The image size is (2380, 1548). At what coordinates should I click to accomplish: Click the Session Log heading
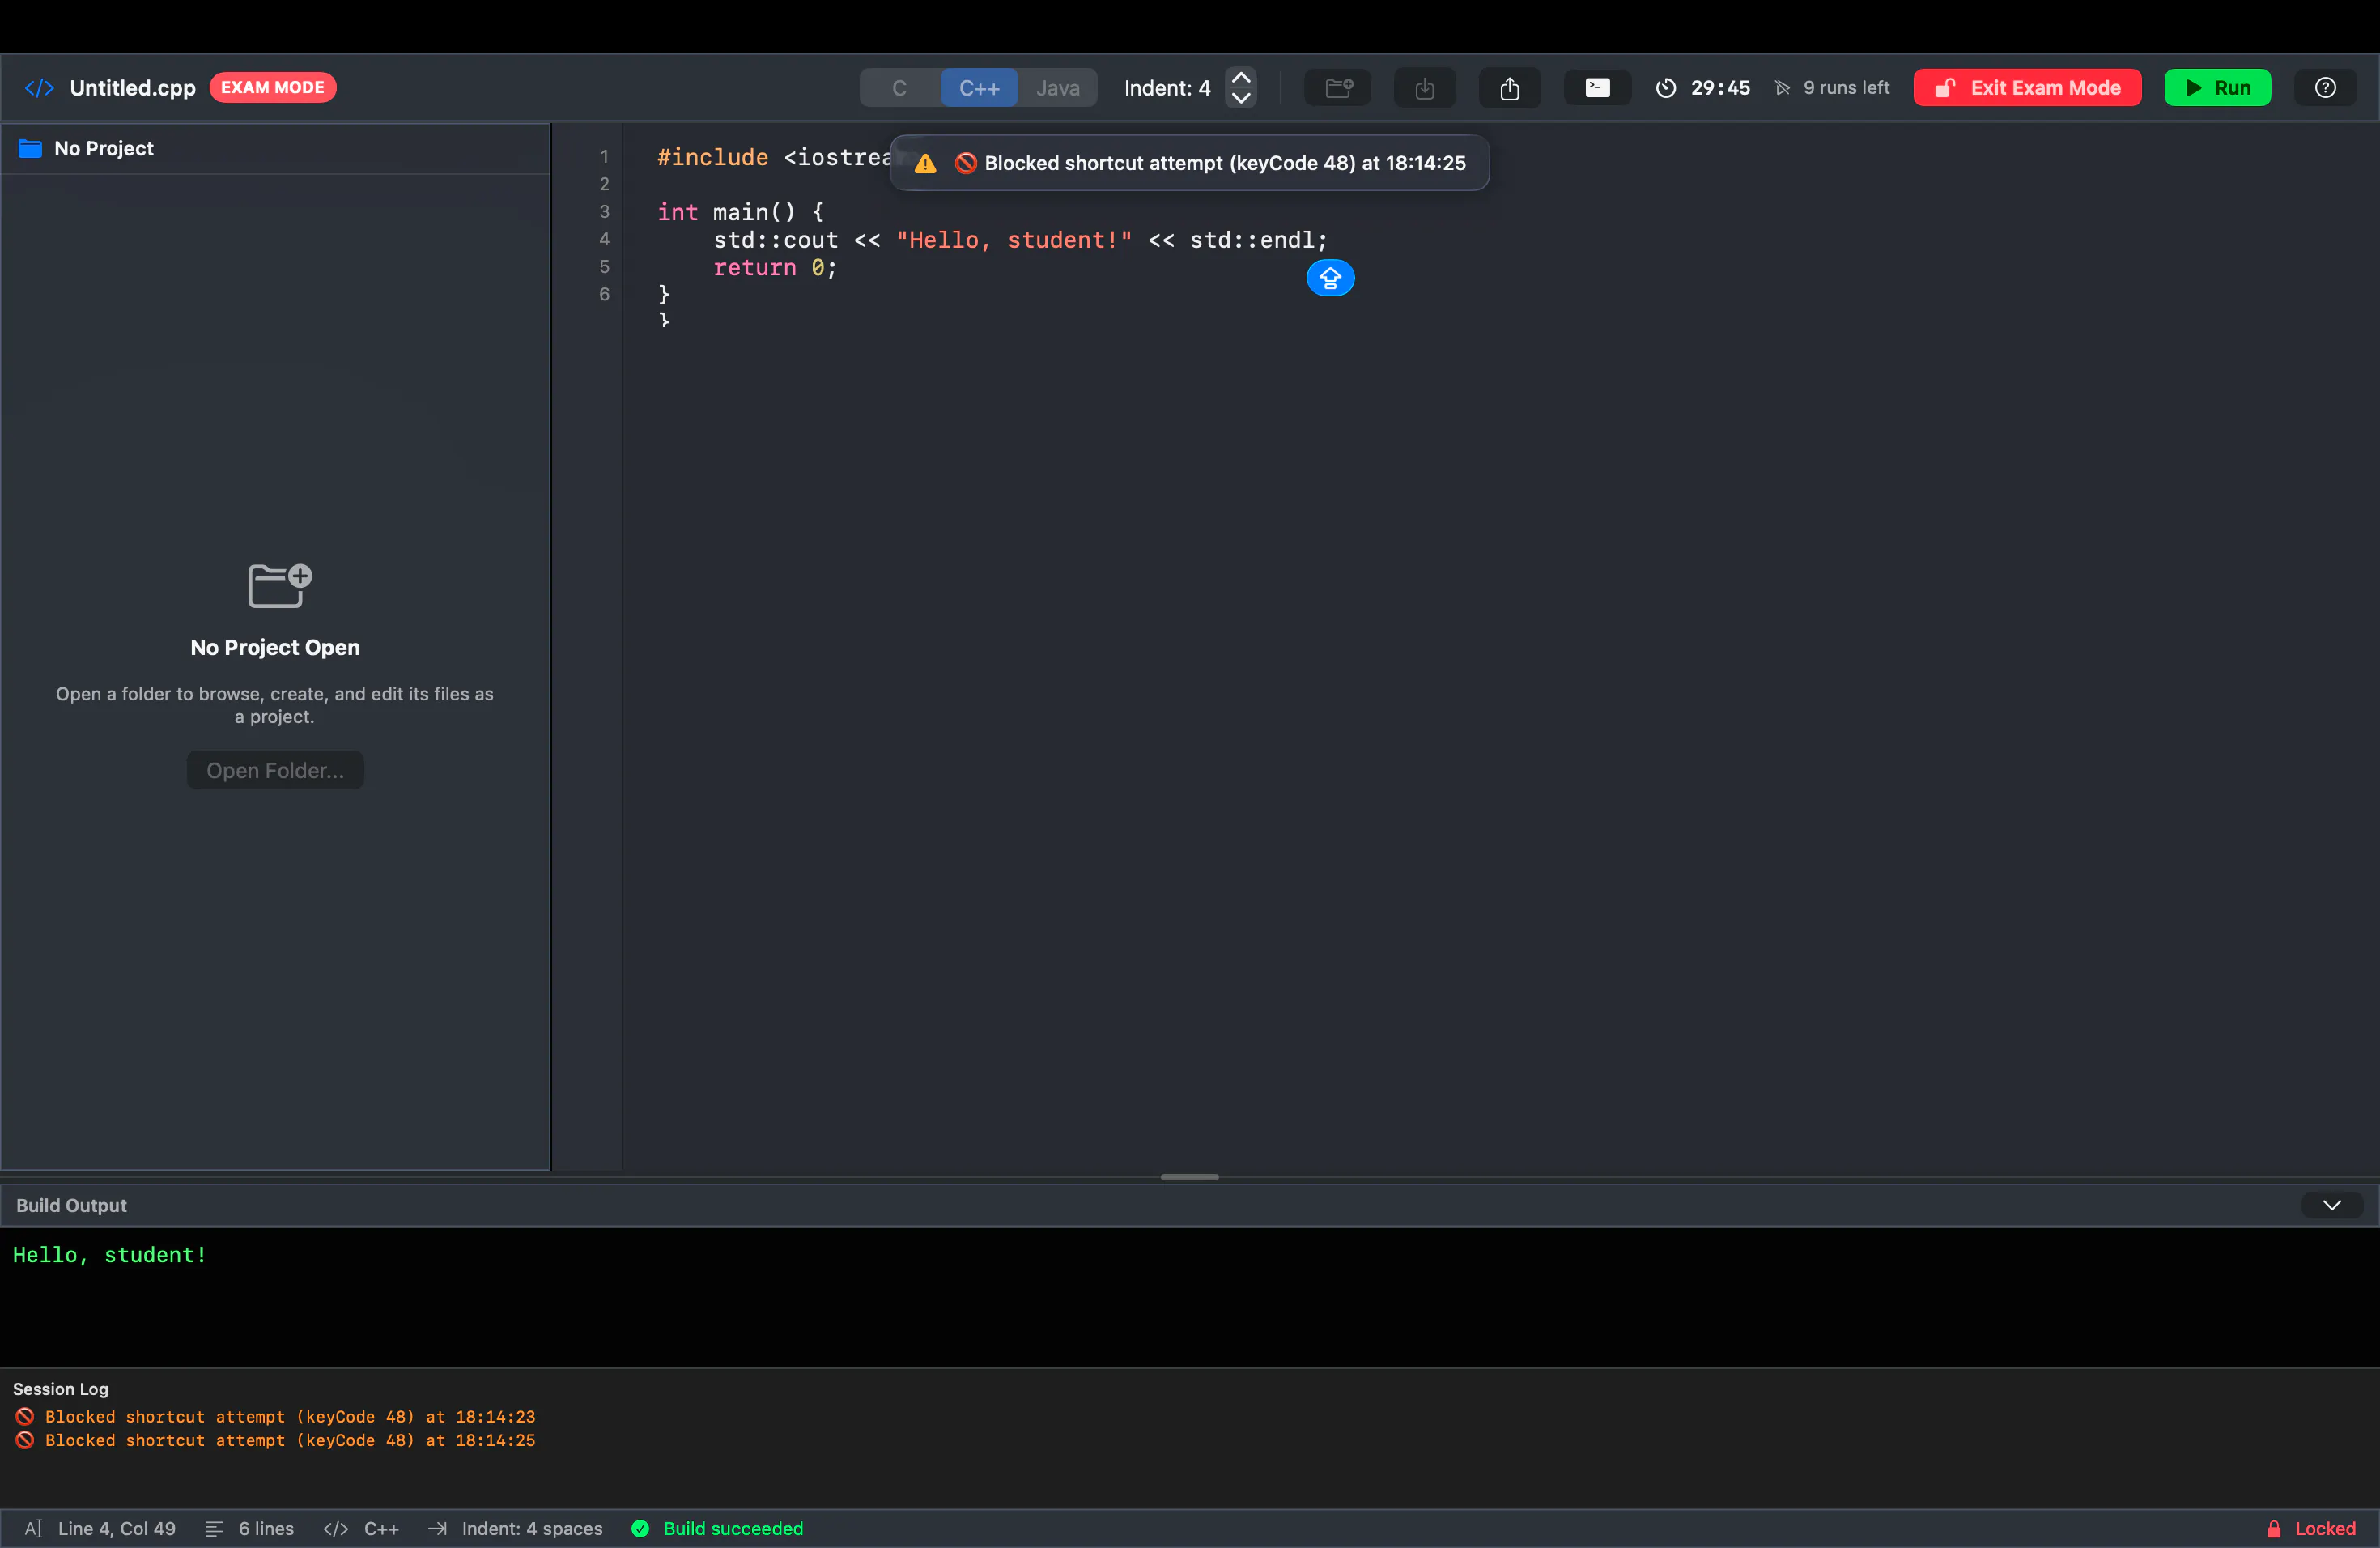[60, 1389]
